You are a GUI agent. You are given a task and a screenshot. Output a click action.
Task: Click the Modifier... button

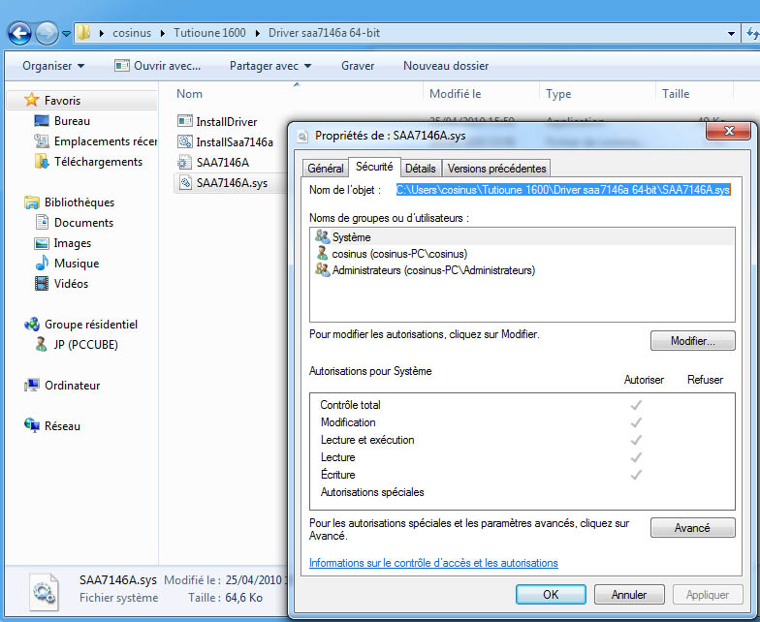coord(692,341)
